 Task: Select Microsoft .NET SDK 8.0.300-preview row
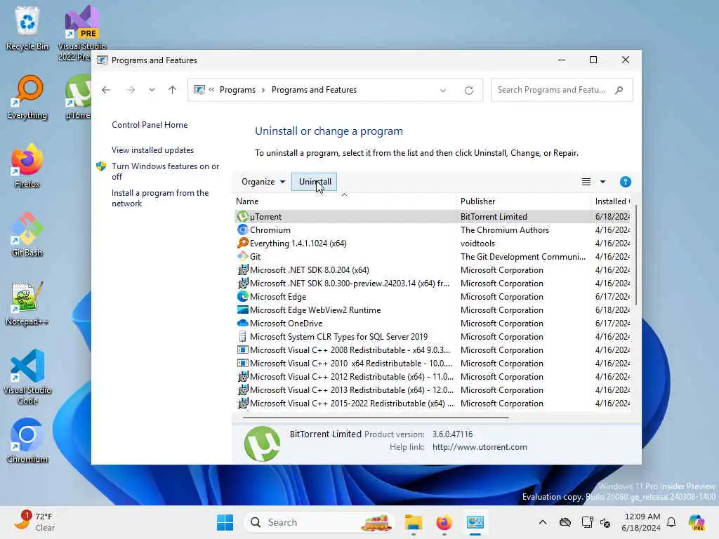tap(433, 283)
